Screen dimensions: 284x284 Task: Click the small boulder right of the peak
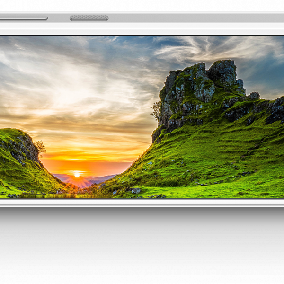(x=254, y=96)
